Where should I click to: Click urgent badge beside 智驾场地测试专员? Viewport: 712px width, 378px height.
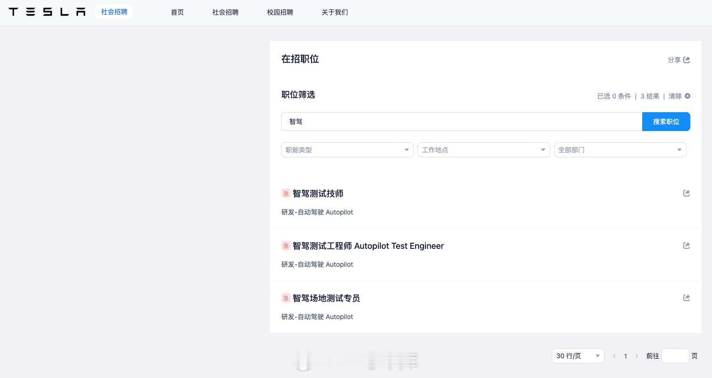coord(286,298)
